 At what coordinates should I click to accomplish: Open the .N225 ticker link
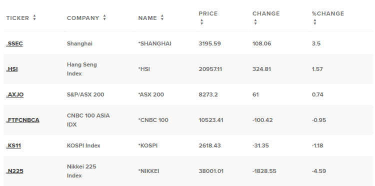pyautogui.click(x=14, y=171)
